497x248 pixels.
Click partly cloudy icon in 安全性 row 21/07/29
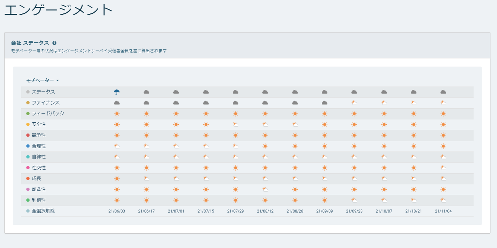(x=236, y=125)
